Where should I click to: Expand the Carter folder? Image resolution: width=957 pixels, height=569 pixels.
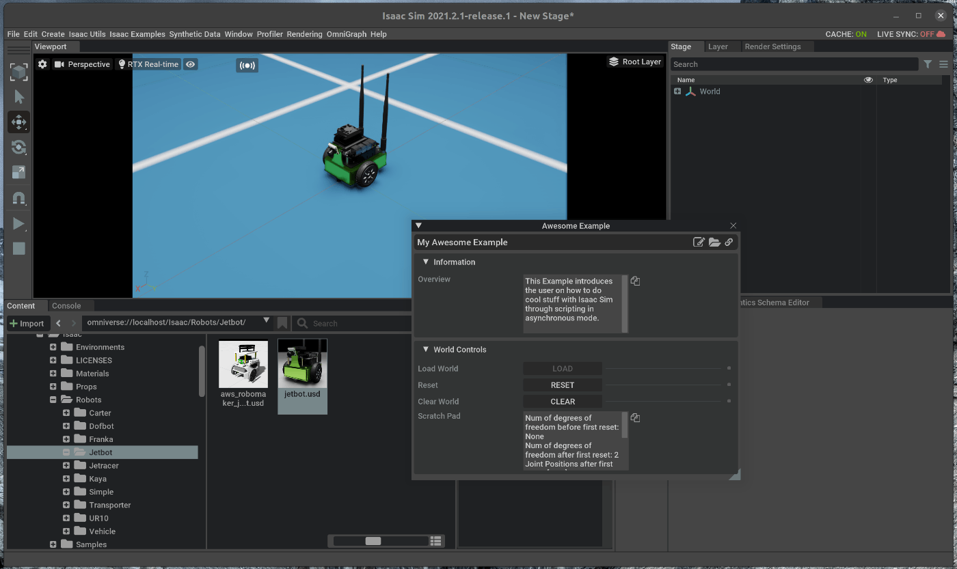[66, 413]
